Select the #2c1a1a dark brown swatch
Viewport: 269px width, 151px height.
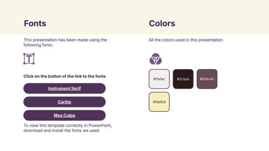pos(183,79)
